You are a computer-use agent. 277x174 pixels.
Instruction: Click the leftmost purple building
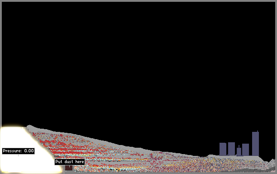point(223,149)
